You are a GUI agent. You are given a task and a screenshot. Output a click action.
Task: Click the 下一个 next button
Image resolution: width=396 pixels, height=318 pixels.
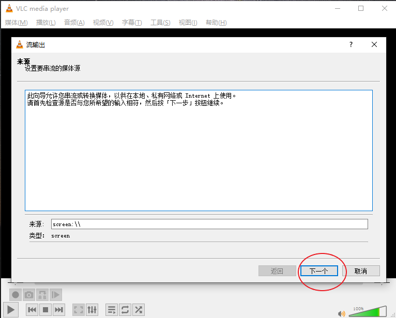point(319,271)
